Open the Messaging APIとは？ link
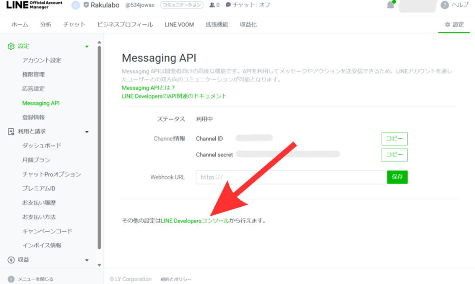 148,88
